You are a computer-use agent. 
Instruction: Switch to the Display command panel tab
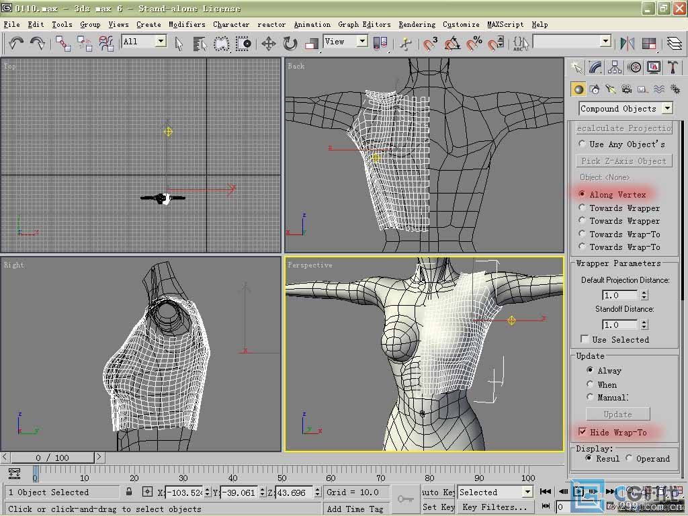[653, 67]
